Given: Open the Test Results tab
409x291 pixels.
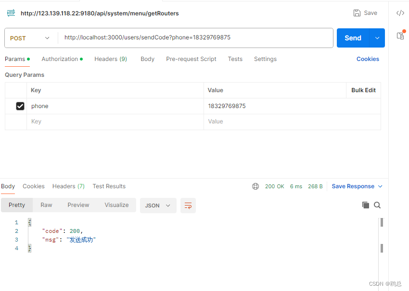Looking at the screenshot, I should 109,186.
